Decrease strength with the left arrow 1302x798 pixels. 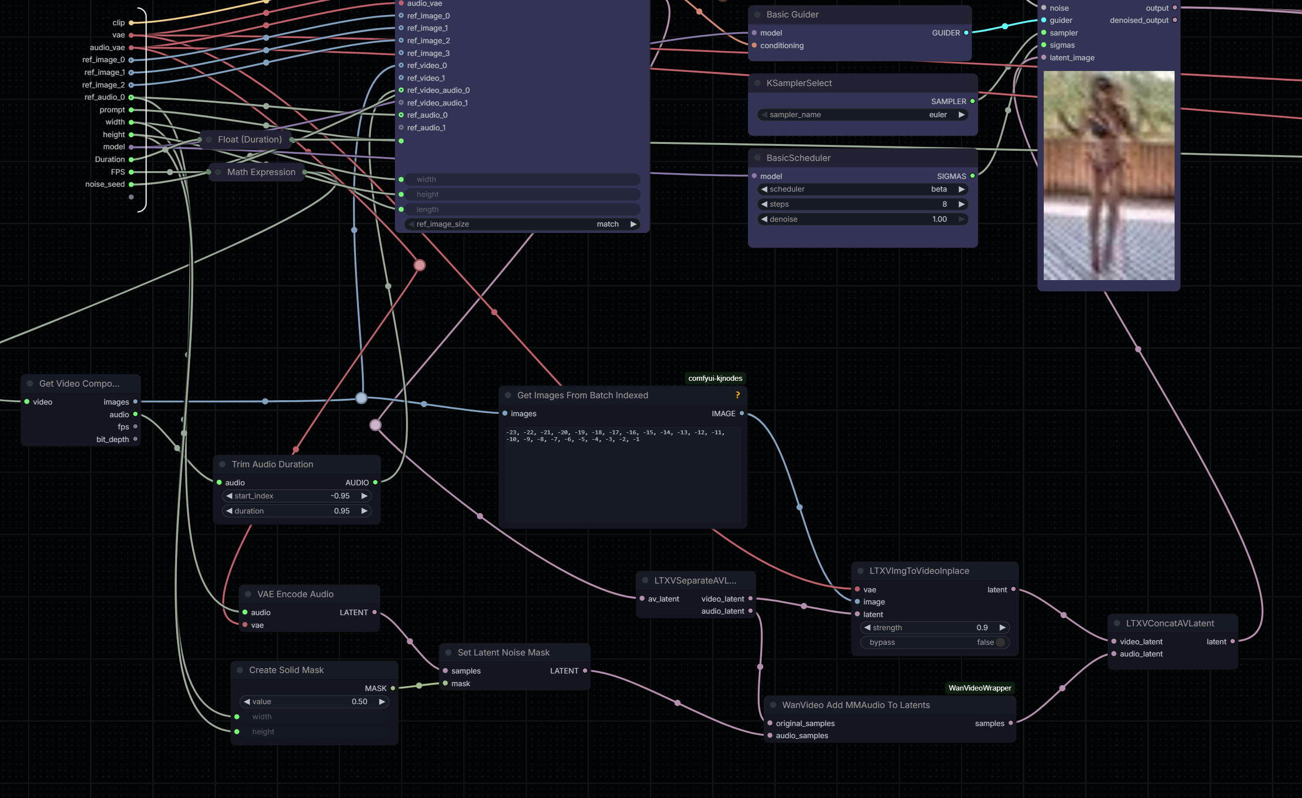click(x=867, y=627)
